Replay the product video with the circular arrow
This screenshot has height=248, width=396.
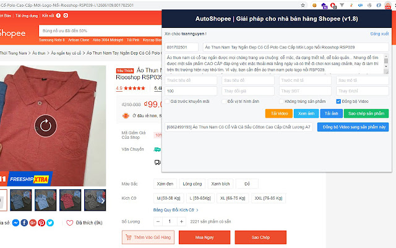tap(45, 126)
